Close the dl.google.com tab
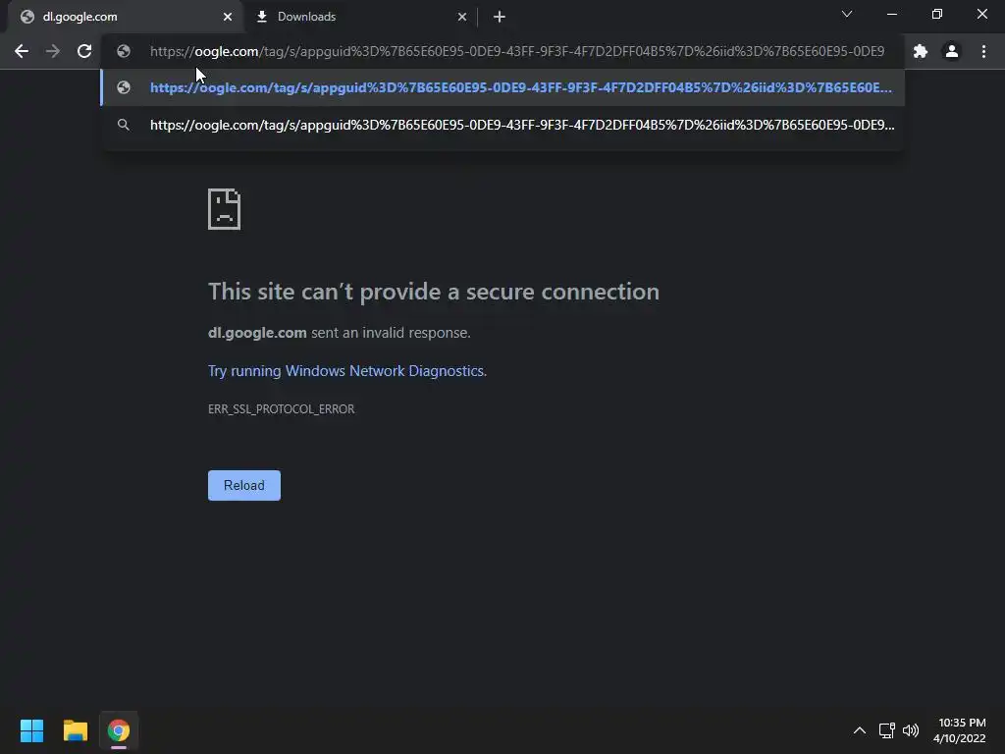 coord(228,17)
